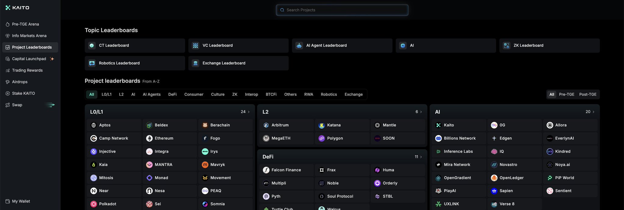The height and width of the screenshot is (210, 624).
Task: Expand the DeFi category chevron
Action: tap(421, 157)
